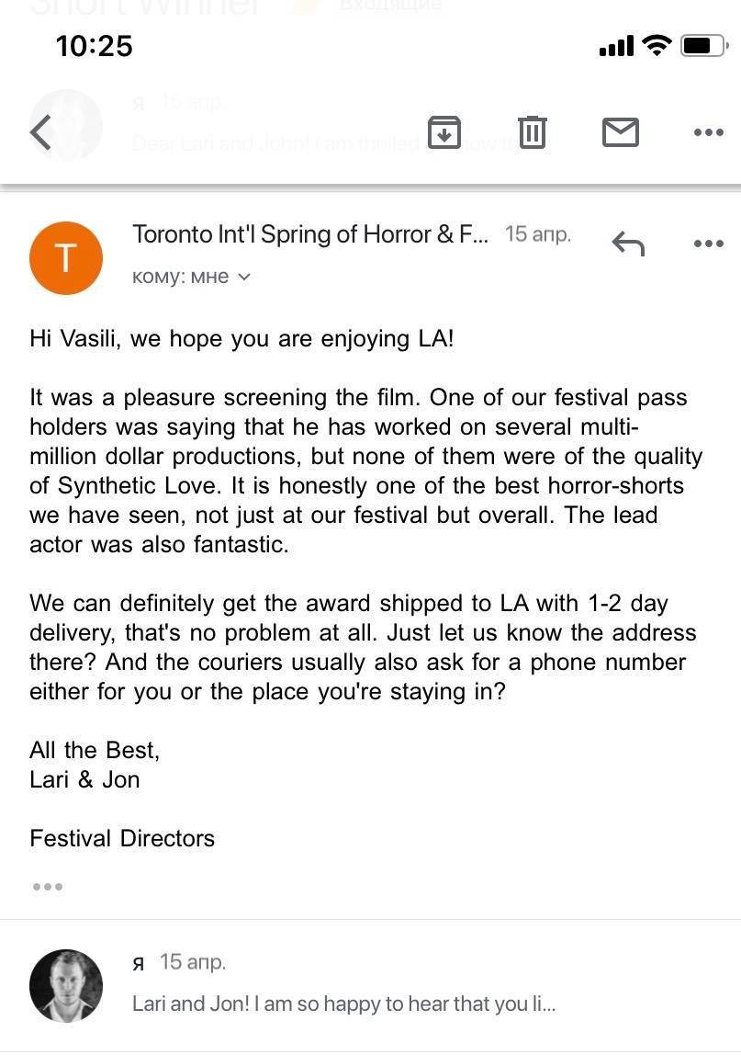Screen dimensions: 741x1055
Task: Open sender name Toronto Int'l Spring of Horror
Action: point(310,234)
